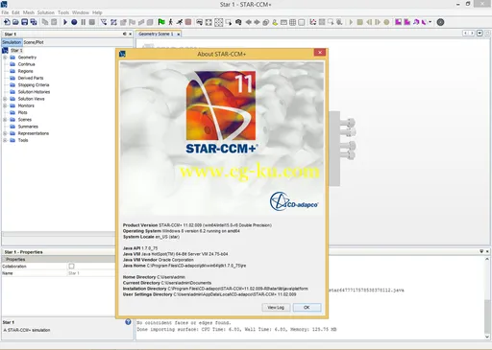Image resolution: width=492 pixels, height=350 pixels.
Task: Expand the Monitors tree node
Action: [5, 105]
